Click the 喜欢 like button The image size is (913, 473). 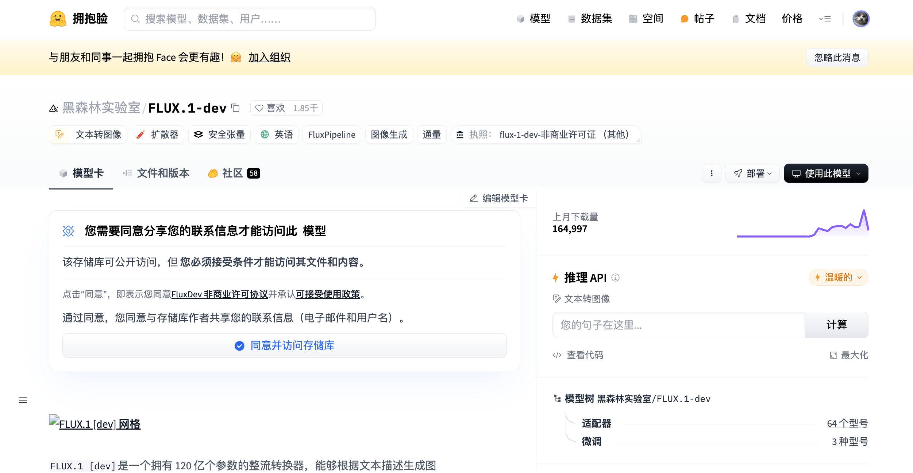point(270,108)
